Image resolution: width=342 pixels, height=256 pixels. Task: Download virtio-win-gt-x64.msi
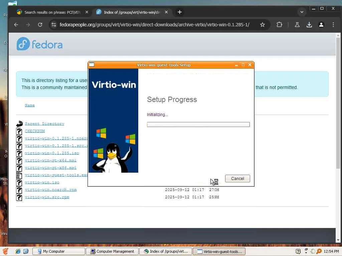[x=51, y=160]
